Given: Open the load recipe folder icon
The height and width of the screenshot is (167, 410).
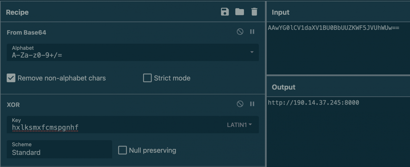Looking at the screenshot, I should point(239,12).
